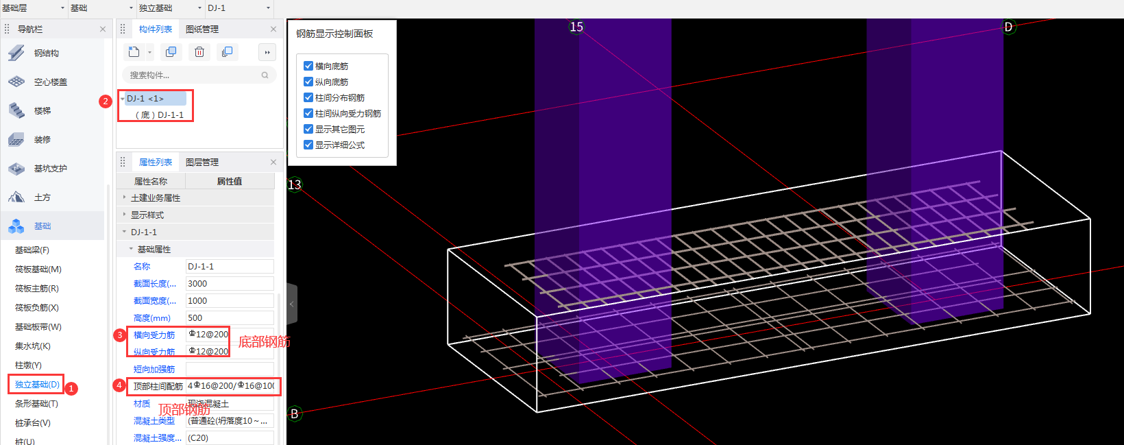Screen dimensions: 1124x445
Task: Select 筏板主筋(R) in navigation list
Action: pos(37,289)
